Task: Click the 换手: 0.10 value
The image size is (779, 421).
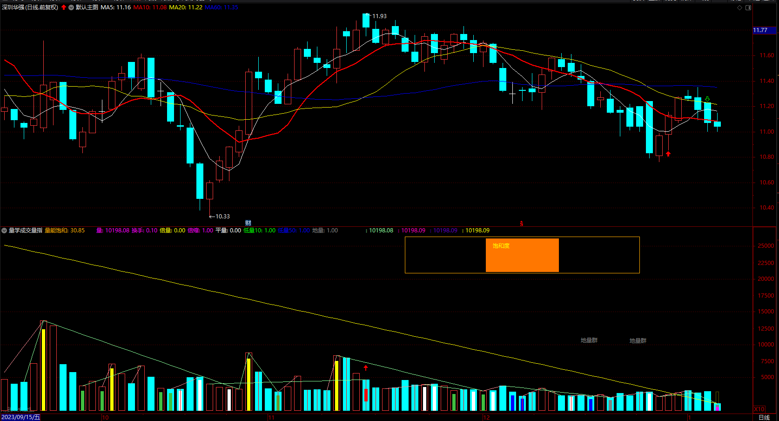Action: pos(145,231)
